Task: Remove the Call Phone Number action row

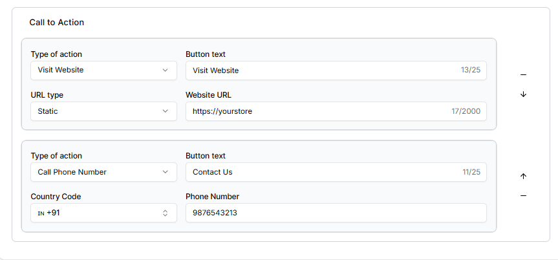Action: pos(523,196)
